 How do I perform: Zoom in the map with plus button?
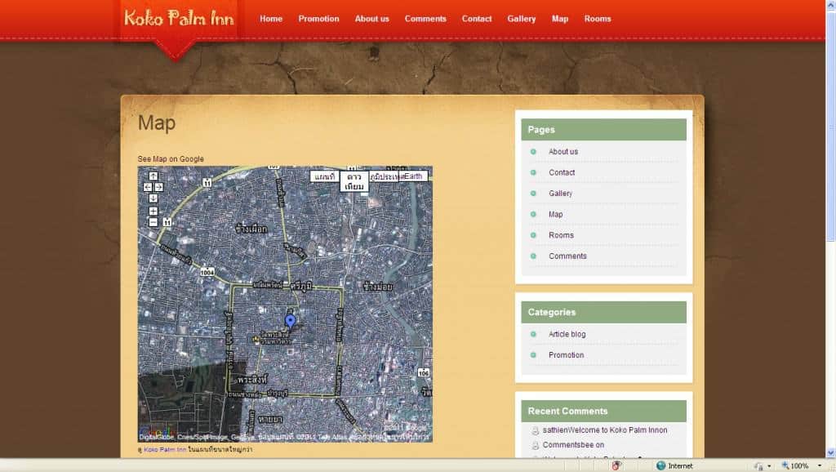click(x=153, y=212)
